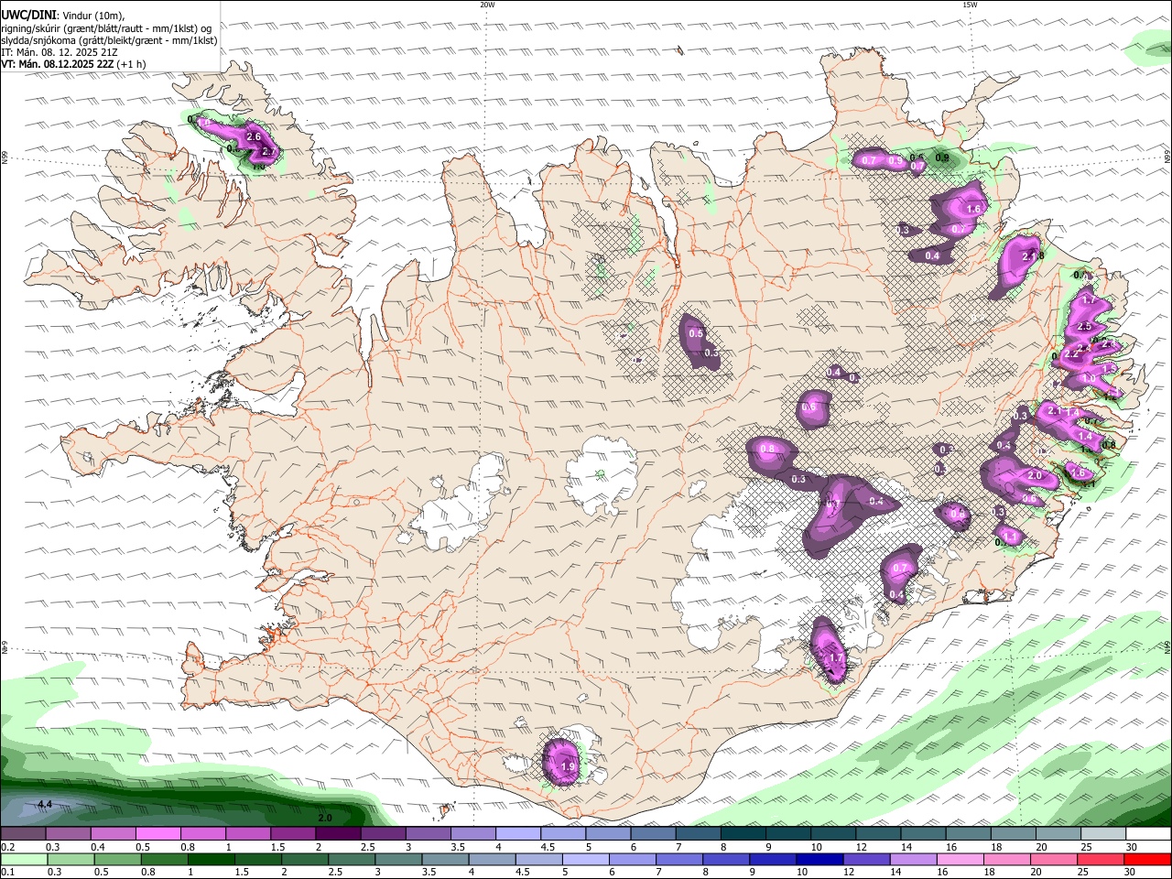Click the 0.5 value in the northern highlands
Image resolution: width=1172 pixels, height=879 pixels.
pos(696,333)
